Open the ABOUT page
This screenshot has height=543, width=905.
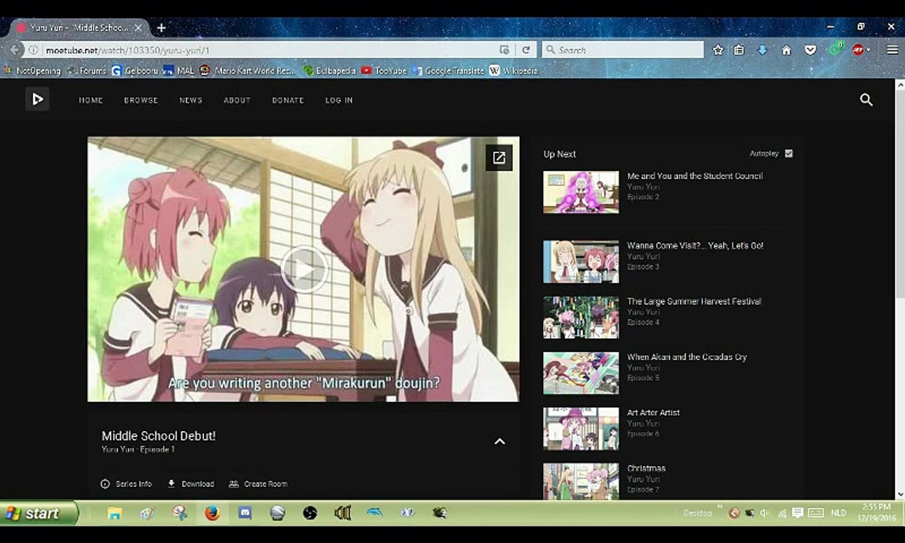click(x=237, y=100)
